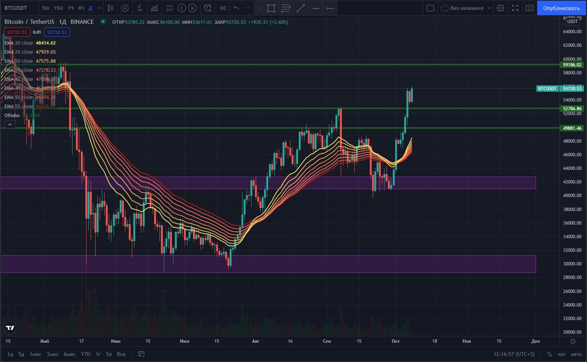Open the candlestick chart type selector
The width and height of the screenshot is (587, 362).
pos(111,8)
